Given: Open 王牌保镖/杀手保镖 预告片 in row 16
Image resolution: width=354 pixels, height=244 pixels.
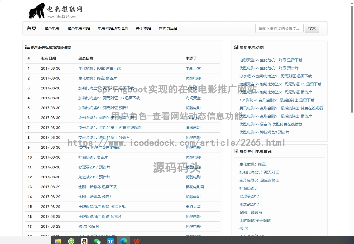Looking at the screenshot, I should point(100,217).
